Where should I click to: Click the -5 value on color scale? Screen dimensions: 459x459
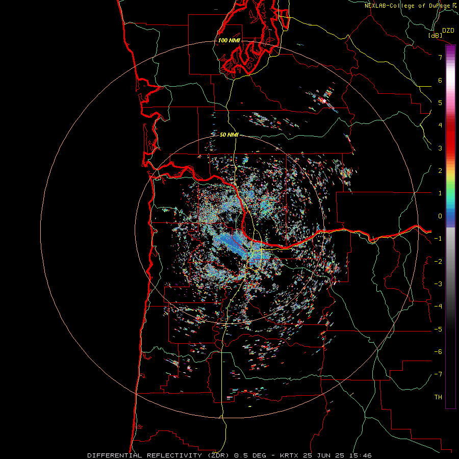click(x=438, y=329)
